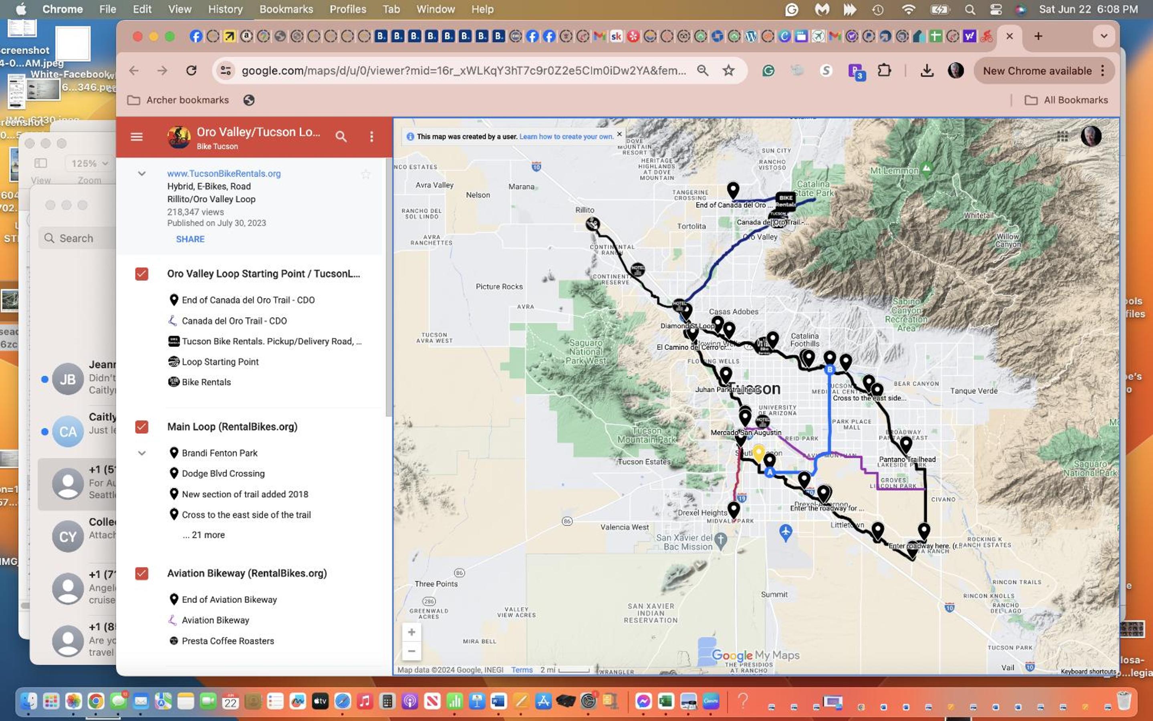Toggle Aviation Bikeway layer checkbox
This screenshot has width=1153, height=721.
(x=142, y=574)
